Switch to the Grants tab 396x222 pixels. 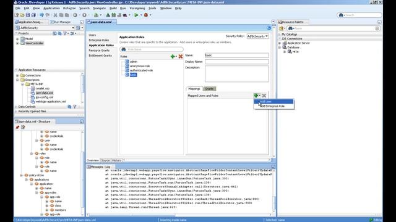coord(209,89)
